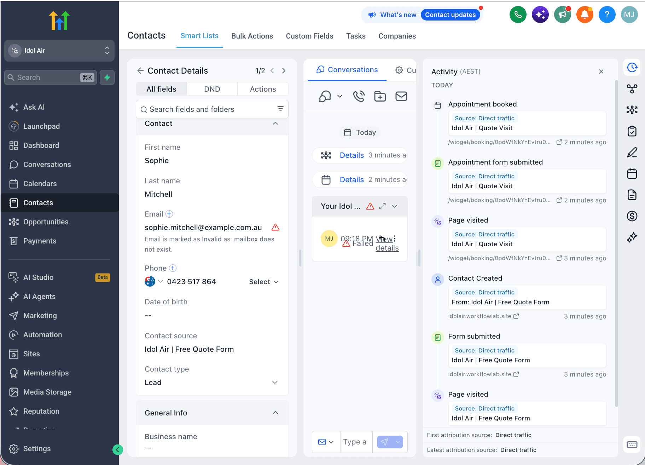Viewport: 645px width, 465px height.
Task: Open the purple AI sparkle assistant icon
Action: coord(540,15)
